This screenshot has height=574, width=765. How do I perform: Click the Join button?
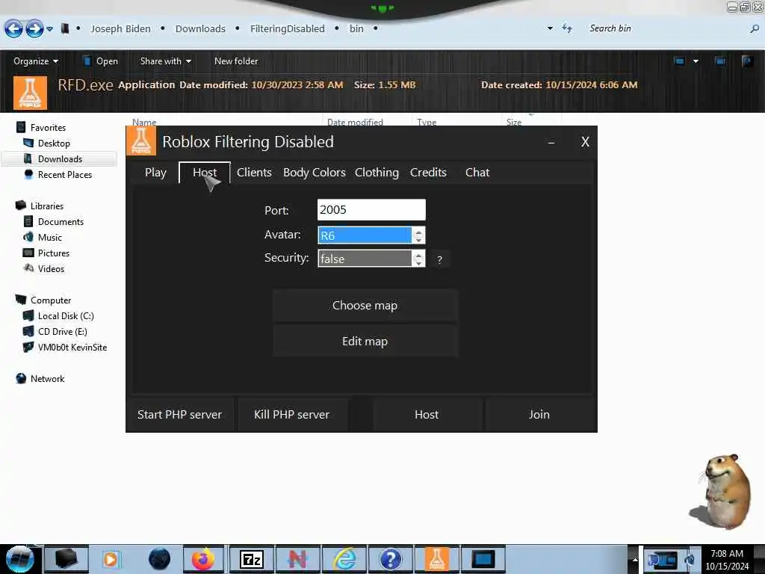[539, 414]
